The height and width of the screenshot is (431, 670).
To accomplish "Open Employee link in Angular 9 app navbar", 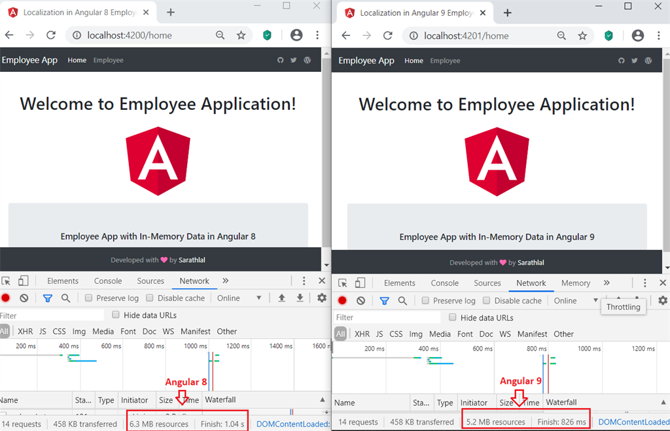I will point(445,61).
